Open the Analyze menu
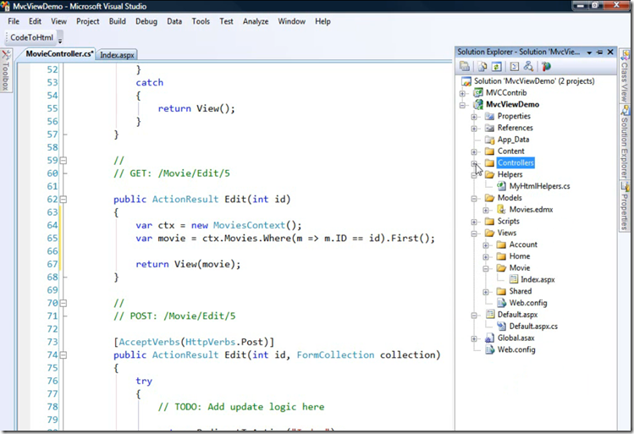 (256, 21)
